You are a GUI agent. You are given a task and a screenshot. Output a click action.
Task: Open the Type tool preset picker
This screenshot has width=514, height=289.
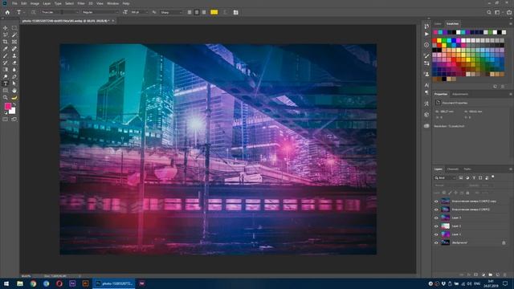(x=20, y=12)
